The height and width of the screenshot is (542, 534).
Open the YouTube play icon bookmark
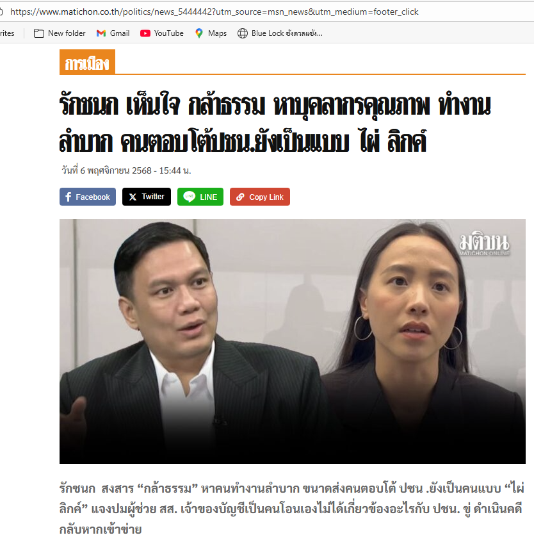(x=145, y=33)
